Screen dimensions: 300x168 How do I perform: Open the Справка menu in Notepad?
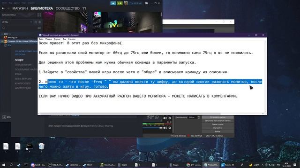click(x=72, y=39)
